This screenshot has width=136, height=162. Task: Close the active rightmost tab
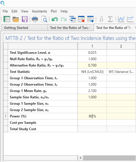(135, 27)
